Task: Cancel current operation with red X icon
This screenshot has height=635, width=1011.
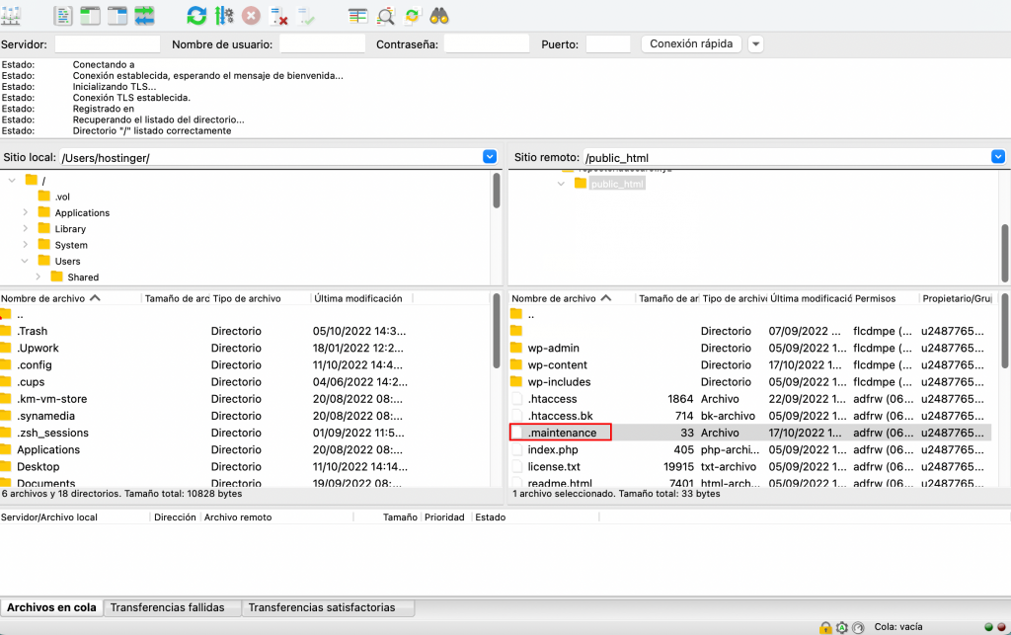Action: pyautogui.click(x=252, y=15)
